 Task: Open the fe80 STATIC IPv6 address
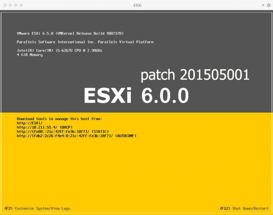point(63,132)
